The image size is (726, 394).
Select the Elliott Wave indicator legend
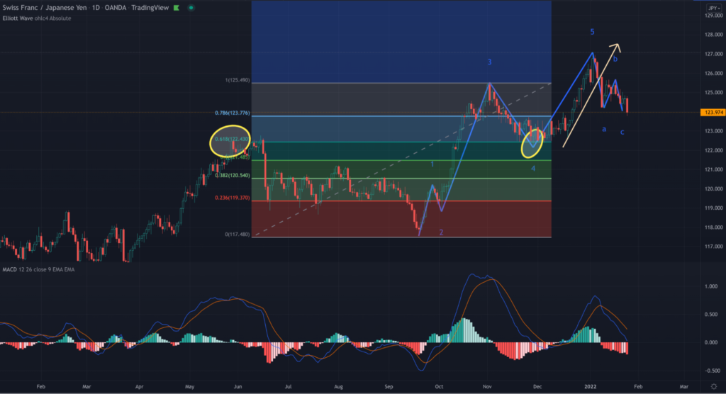point(37,18)
